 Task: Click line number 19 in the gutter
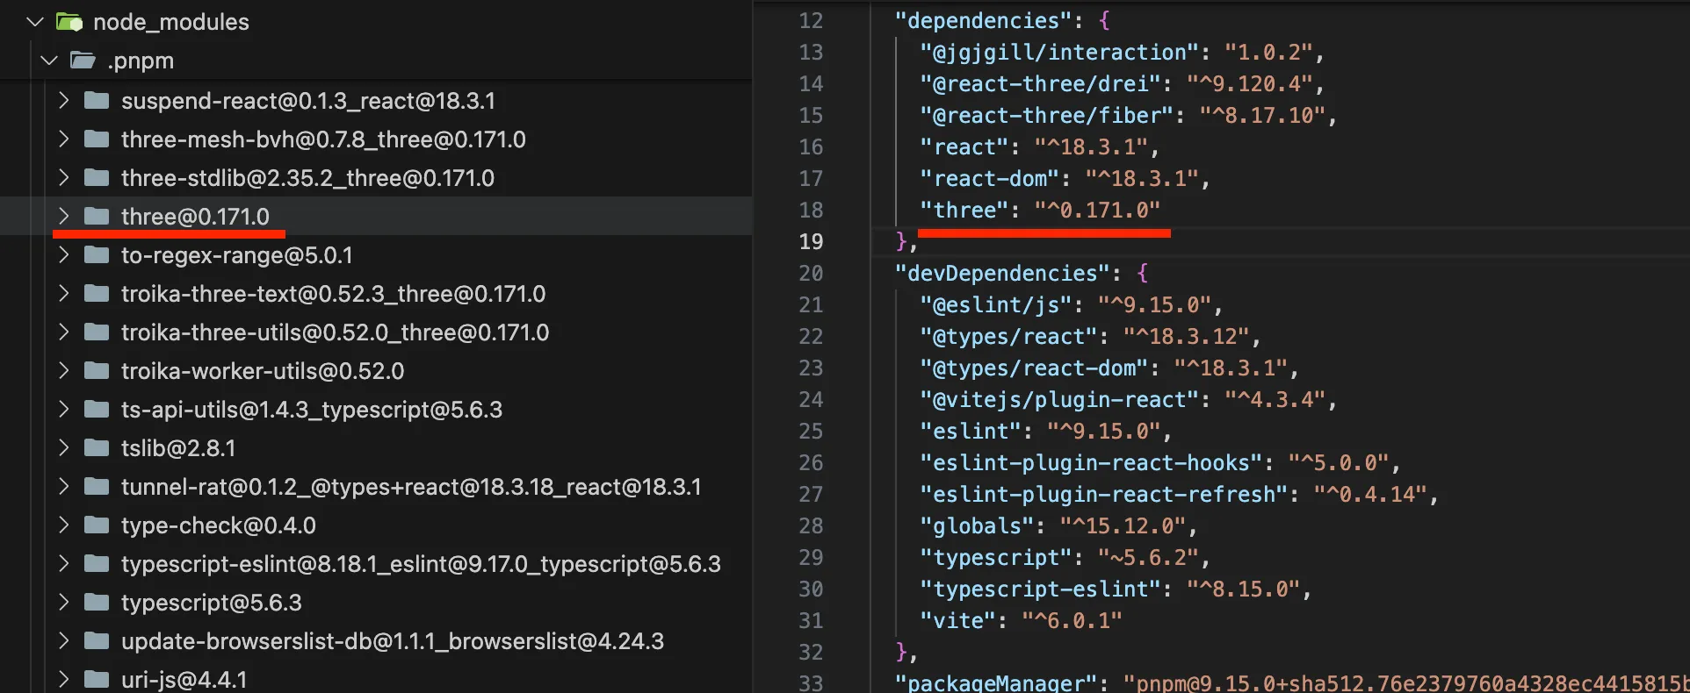(810, 242)
